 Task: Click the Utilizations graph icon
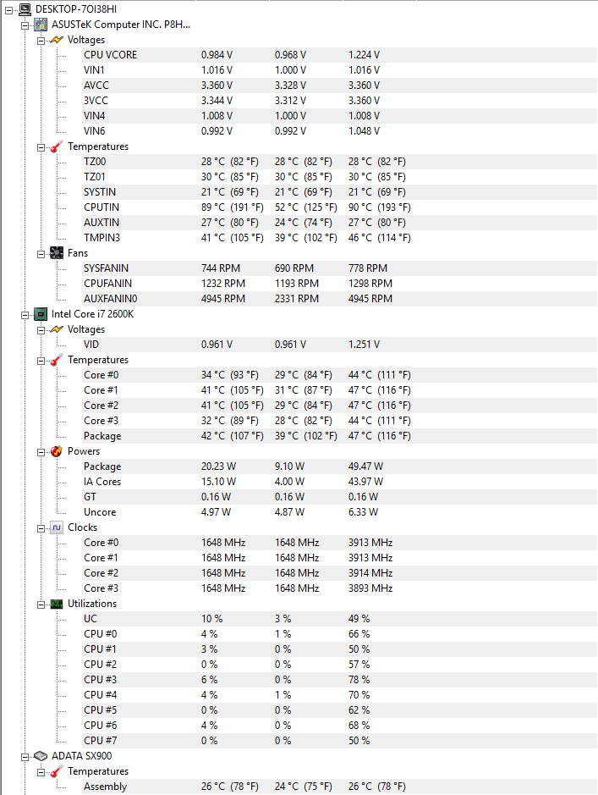pos(57,604)
